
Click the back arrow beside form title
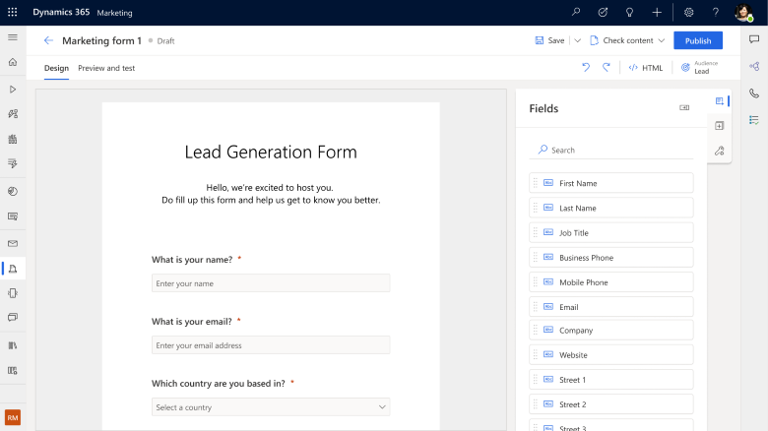pyautogui.click(x=48, y=40)
